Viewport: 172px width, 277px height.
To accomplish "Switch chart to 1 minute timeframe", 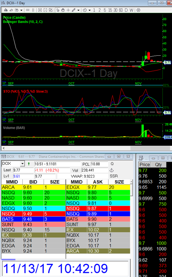I will click(x=94, y=10).
